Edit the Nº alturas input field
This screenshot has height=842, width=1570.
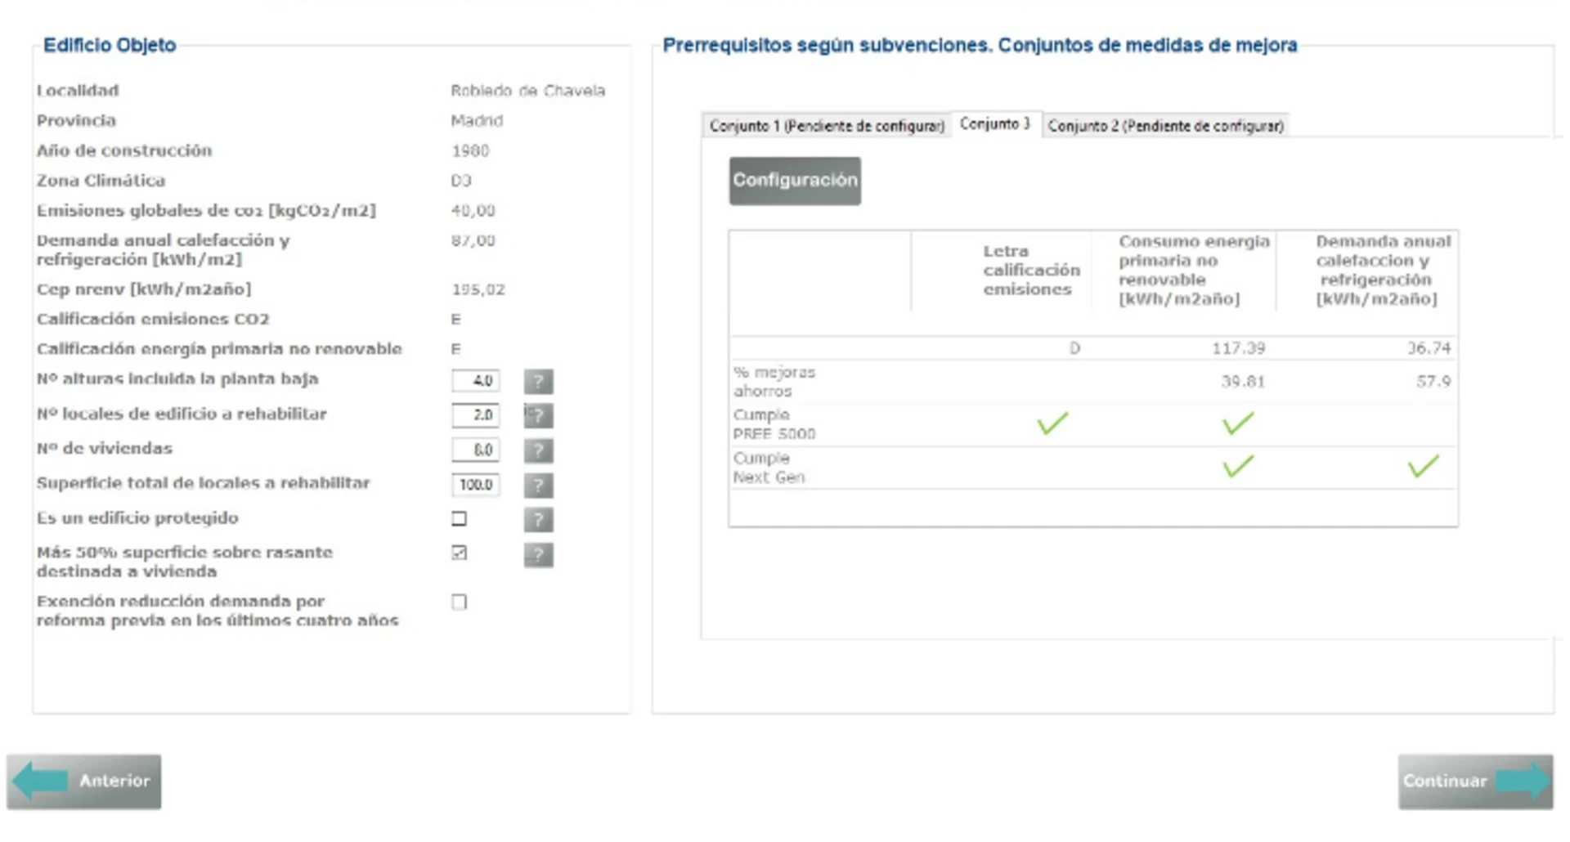click(475, 381)
